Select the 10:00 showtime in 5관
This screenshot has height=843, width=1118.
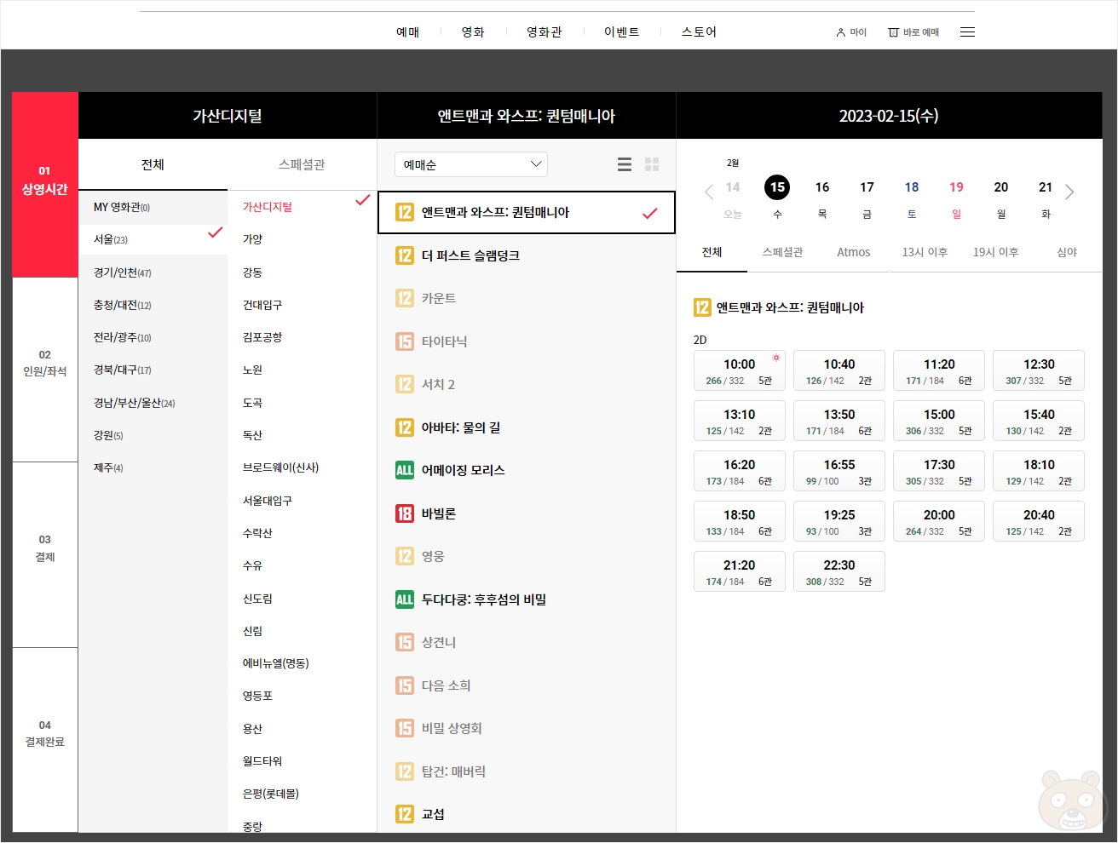739,370
